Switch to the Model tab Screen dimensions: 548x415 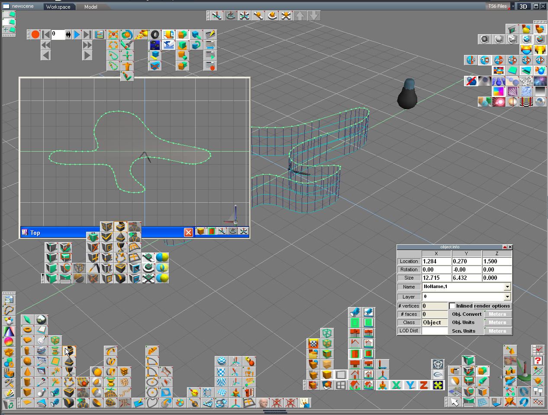[90, 7]
